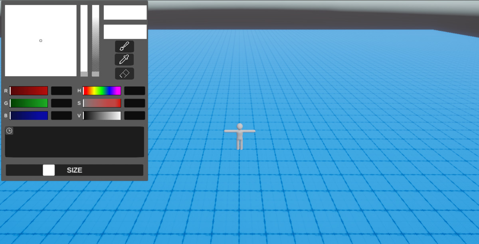Viewport: 479px width, 244px height.
Task: Click the S value input field
Action: [135, 103]
